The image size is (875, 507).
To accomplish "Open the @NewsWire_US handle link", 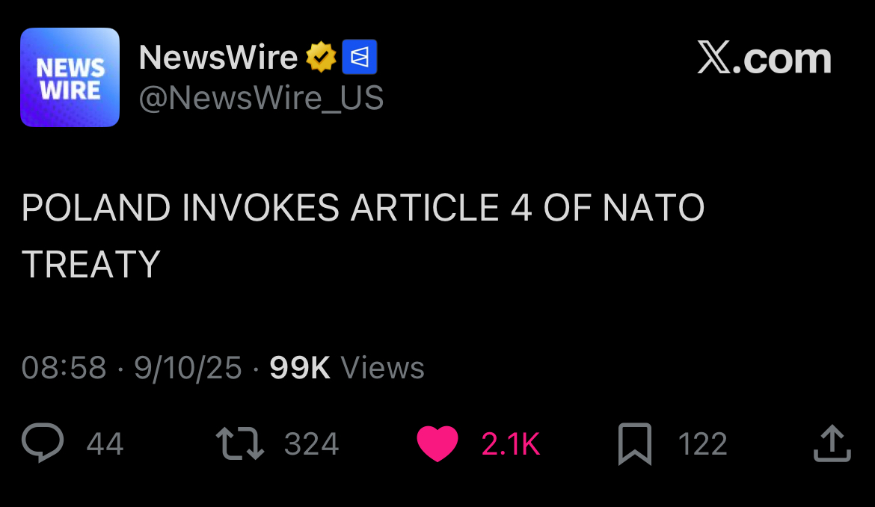I will pos(261,98).
